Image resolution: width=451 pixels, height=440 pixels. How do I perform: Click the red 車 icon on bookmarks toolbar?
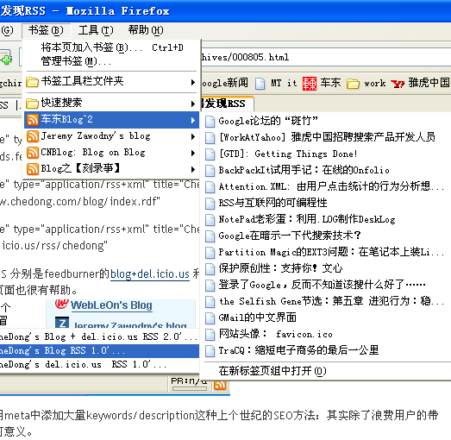310,84
